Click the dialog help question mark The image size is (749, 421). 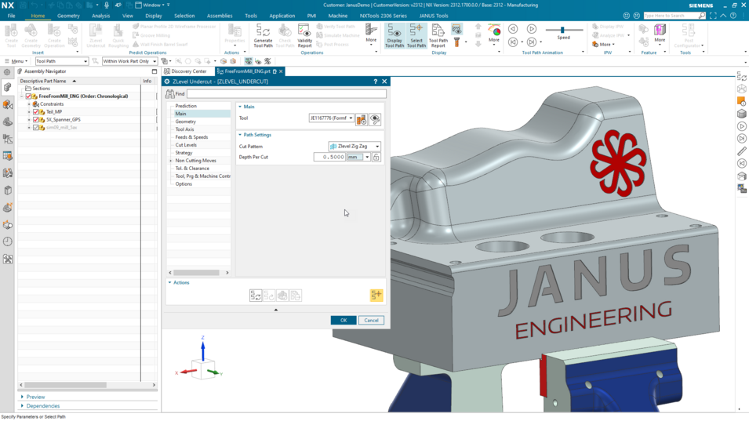point(375,82)
